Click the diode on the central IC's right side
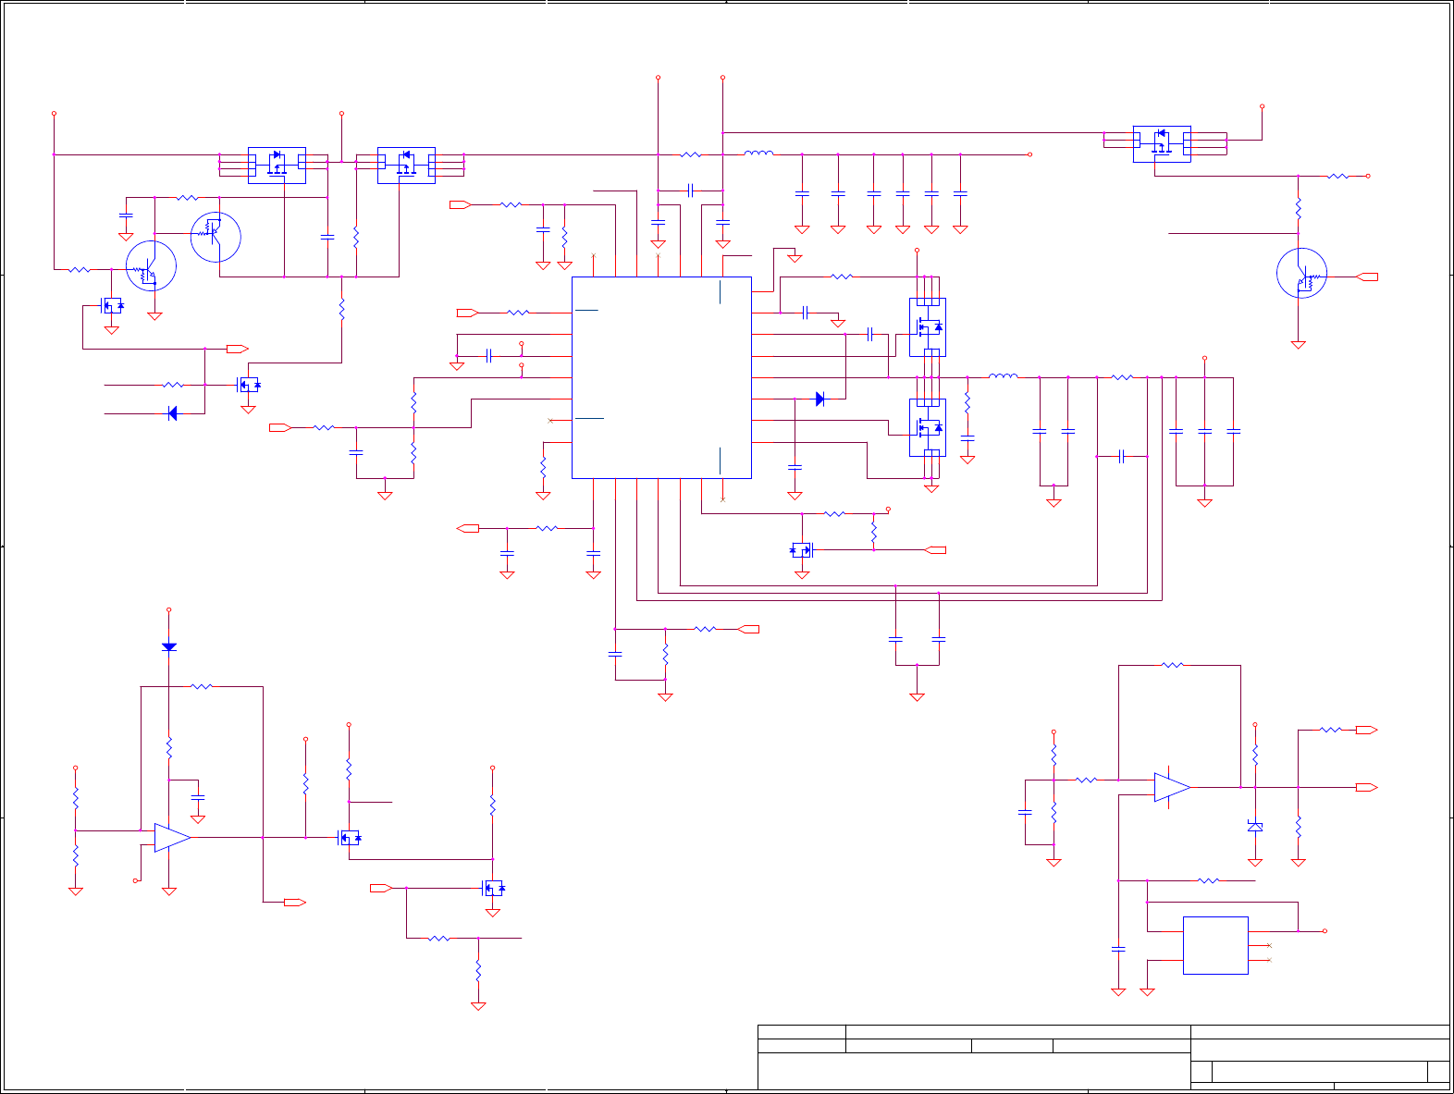 point(819,399)
